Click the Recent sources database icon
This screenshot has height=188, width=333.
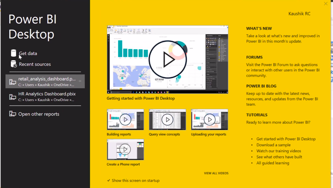point(14,64)
